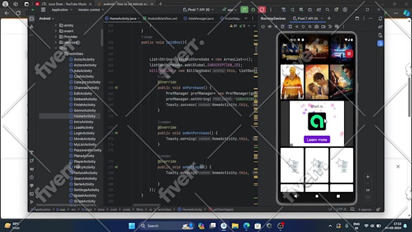Expand the entity folder
Viewport: 412px width, 232px height.
click(x=56, y=25)
